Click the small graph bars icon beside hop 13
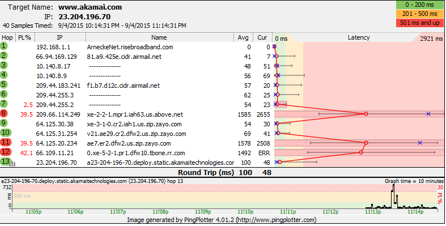Image resolution: width=446 pixels, height=226 pixels. 12,164
